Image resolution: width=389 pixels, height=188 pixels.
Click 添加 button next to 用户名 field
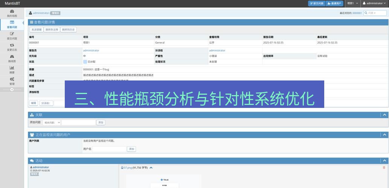[x=131, y=149]
